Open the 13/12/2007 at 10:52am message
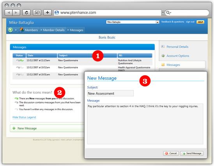The height and width of the screenshot is (166, 214). (x=38, y=68)
